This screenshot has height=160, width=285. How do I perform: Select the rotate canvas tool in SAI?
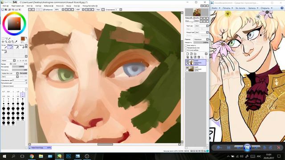(9, 42)
